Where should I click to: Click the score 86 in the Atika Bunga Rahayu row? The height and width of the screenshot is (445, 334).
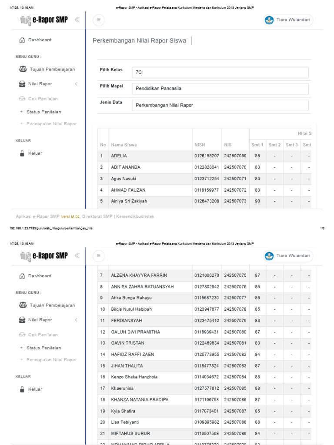click(x=257, y=298)
